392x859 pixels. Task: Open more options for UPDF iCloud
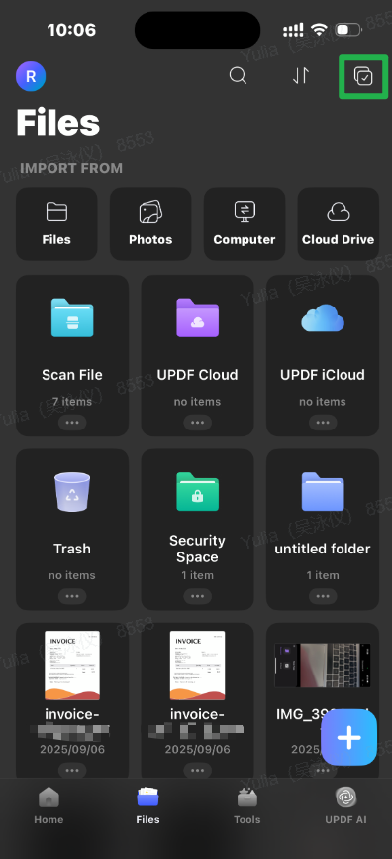tap(323, 423)
